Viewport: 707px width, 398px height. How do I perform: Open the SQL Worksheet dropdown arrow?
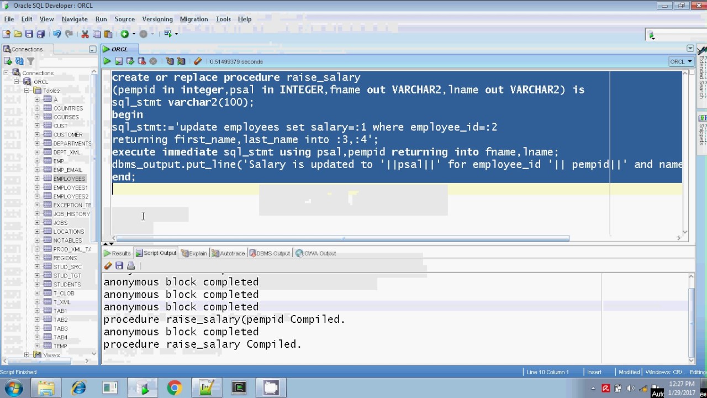(176, 34)
